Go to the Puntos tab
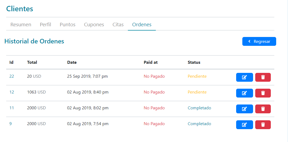288x142 pixels. tap(67, 25)
